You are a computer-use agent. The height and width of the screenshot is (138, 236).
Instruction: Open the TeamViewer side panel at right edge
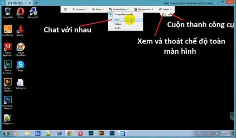232,116
